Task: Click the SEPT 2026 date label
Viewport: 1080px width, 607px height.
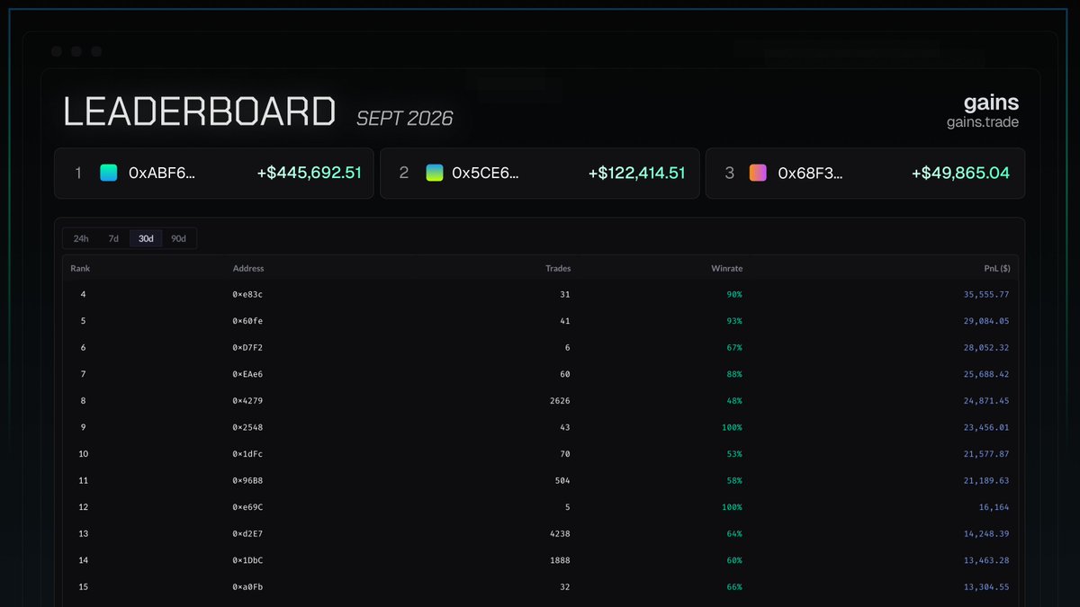Action: (x=404, y=118)
